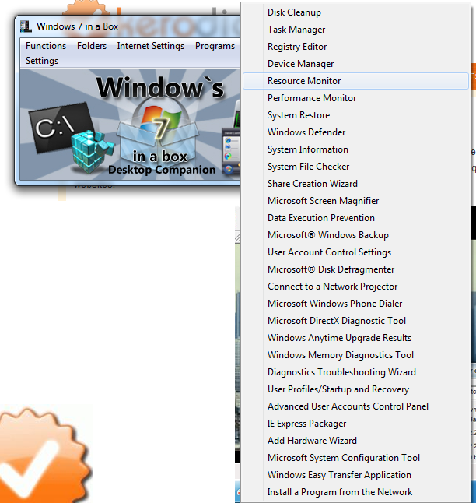Start Microsoft Screen Magnifier

[355, 201]
